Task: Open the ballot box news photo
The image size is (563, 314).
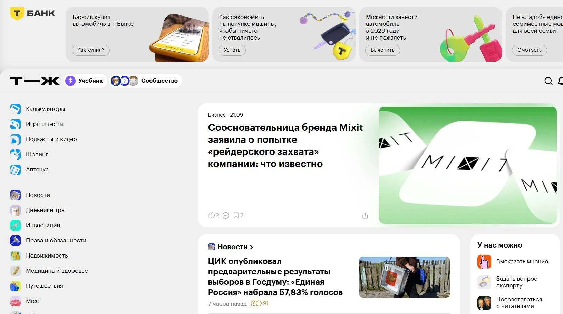Action: (x=405, y=277)
